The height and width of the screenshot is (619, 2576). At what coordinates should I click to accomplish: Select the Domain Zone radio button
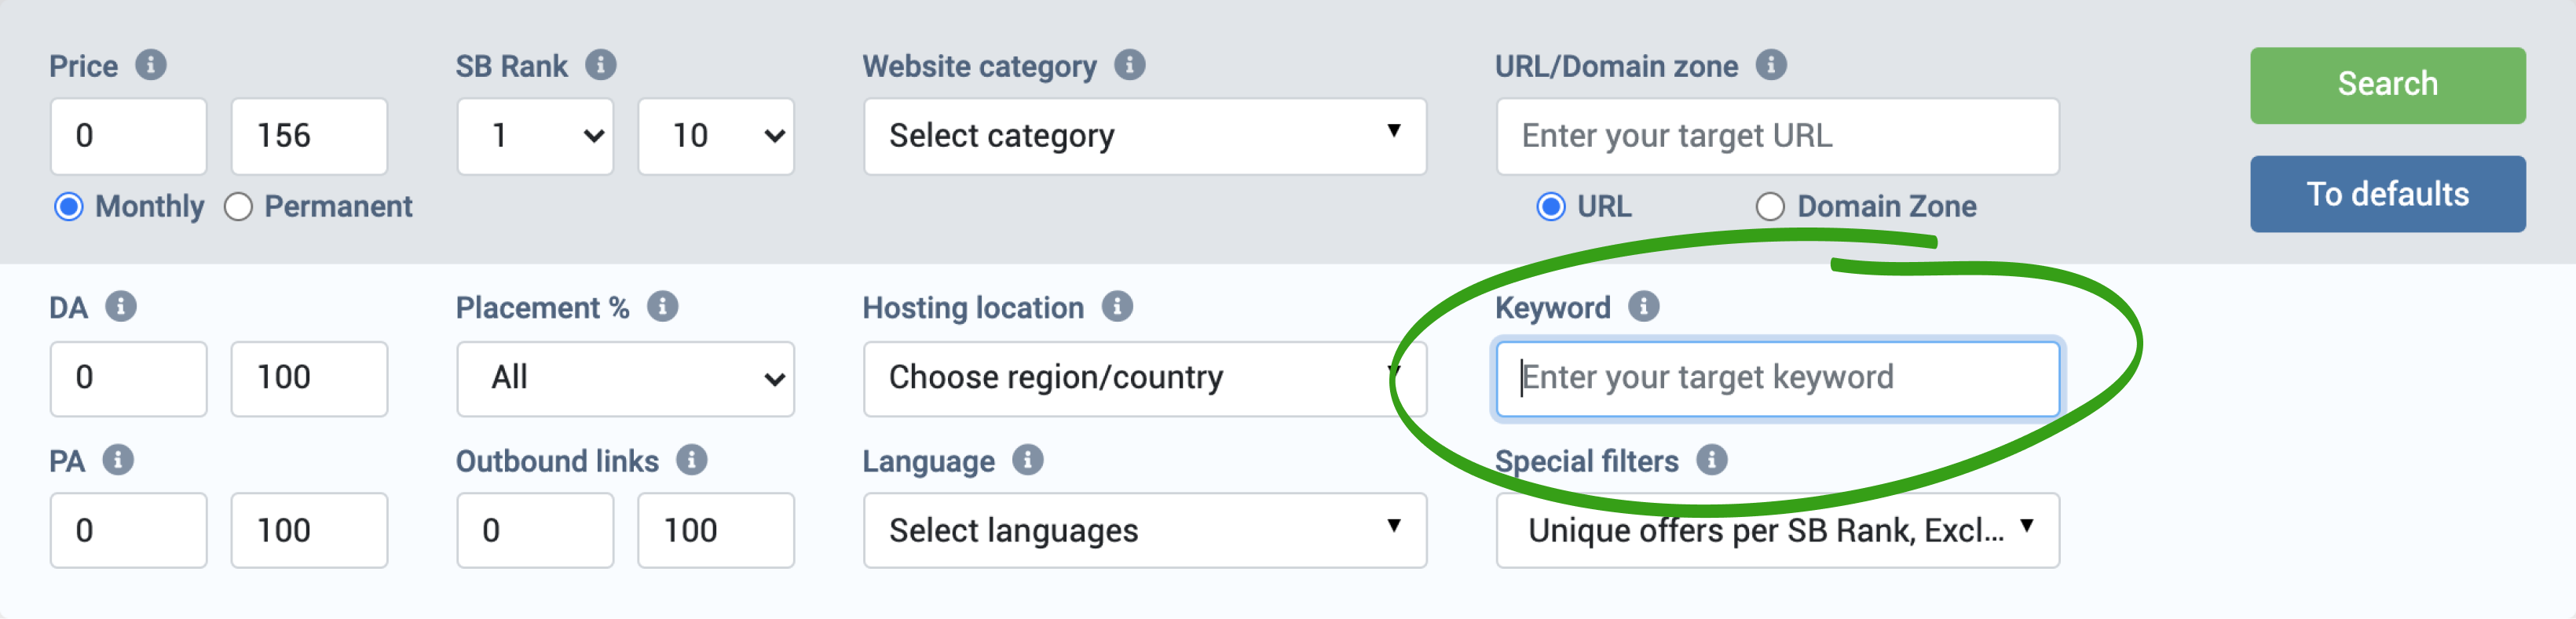point(1771,206)
